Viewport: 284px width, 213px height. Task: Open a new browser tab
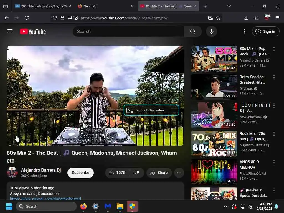tap(205, 6)
